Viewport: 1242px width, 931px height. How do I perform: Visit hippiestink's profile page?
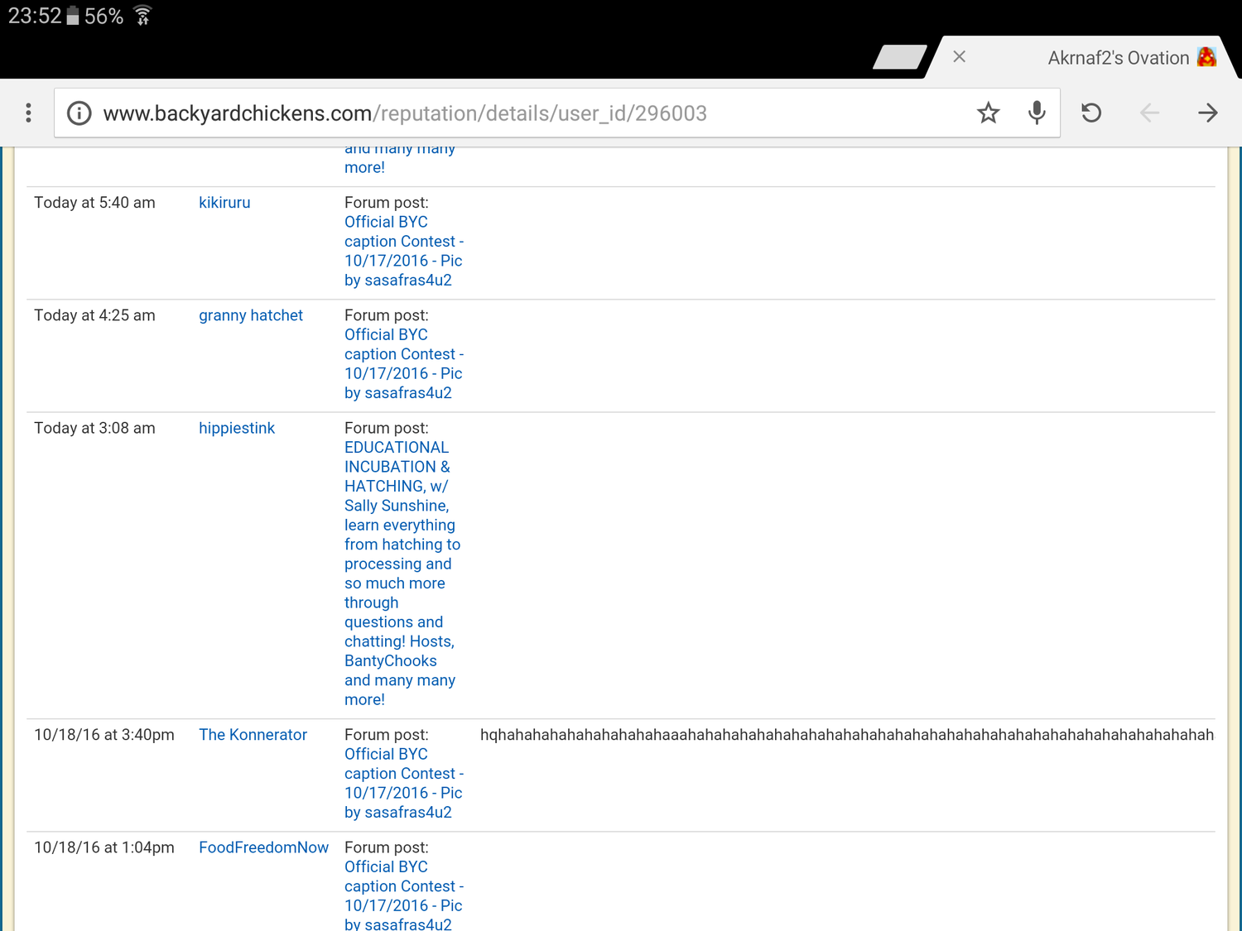pos(237,428)
